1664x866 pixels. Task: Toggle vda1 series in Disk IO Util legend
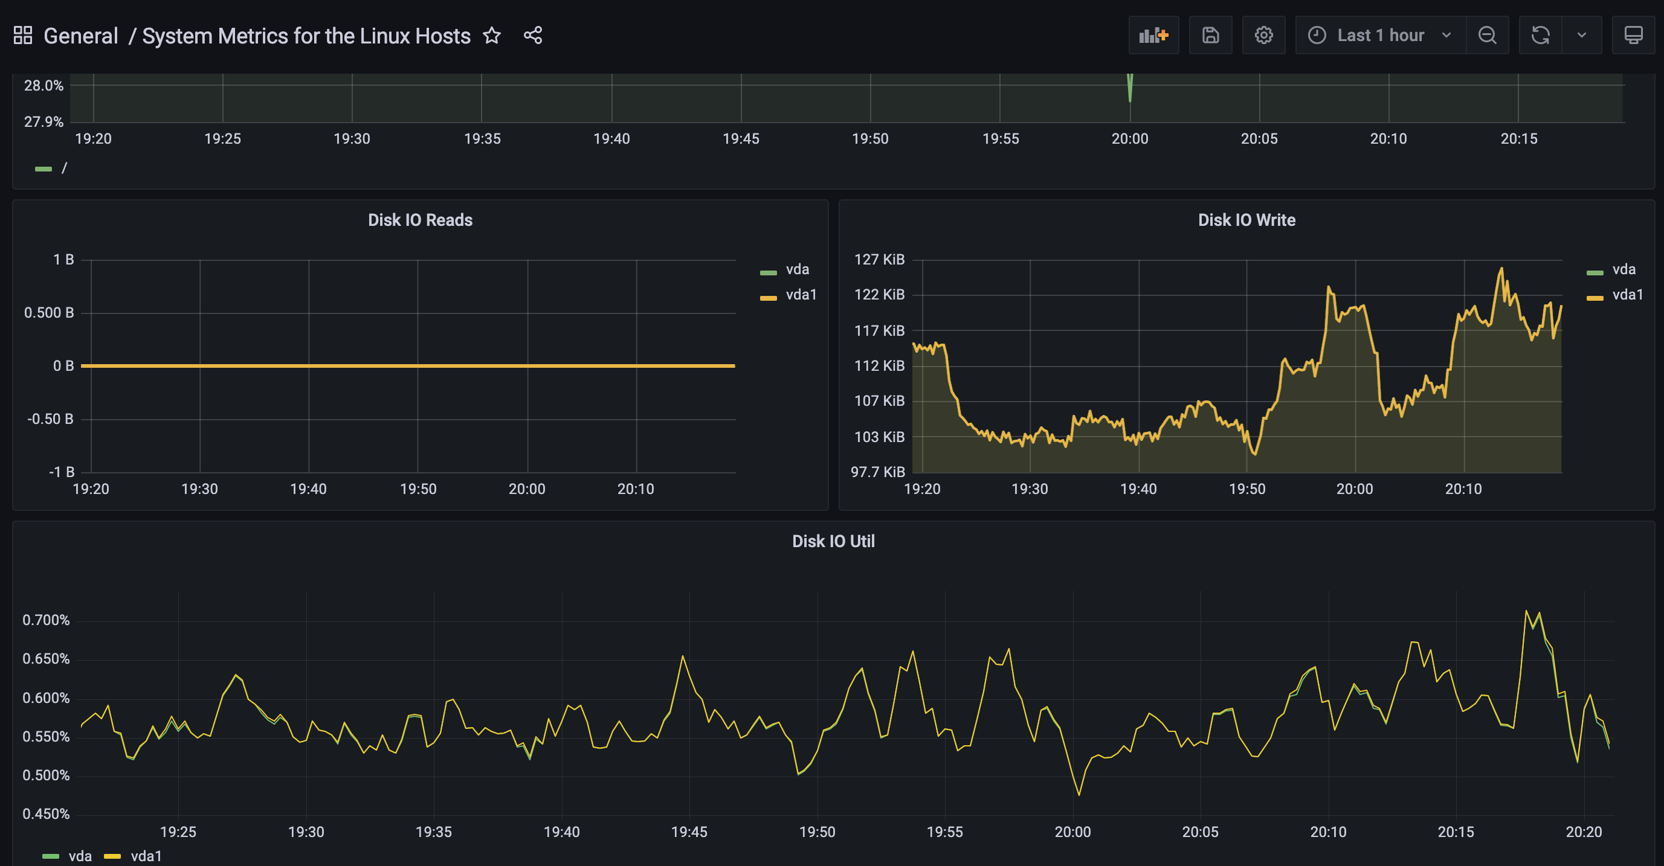pos(146,856)
